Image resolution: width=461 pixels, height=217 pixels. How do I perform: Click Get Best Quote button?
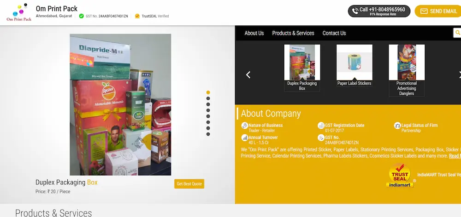coord(189,184)
